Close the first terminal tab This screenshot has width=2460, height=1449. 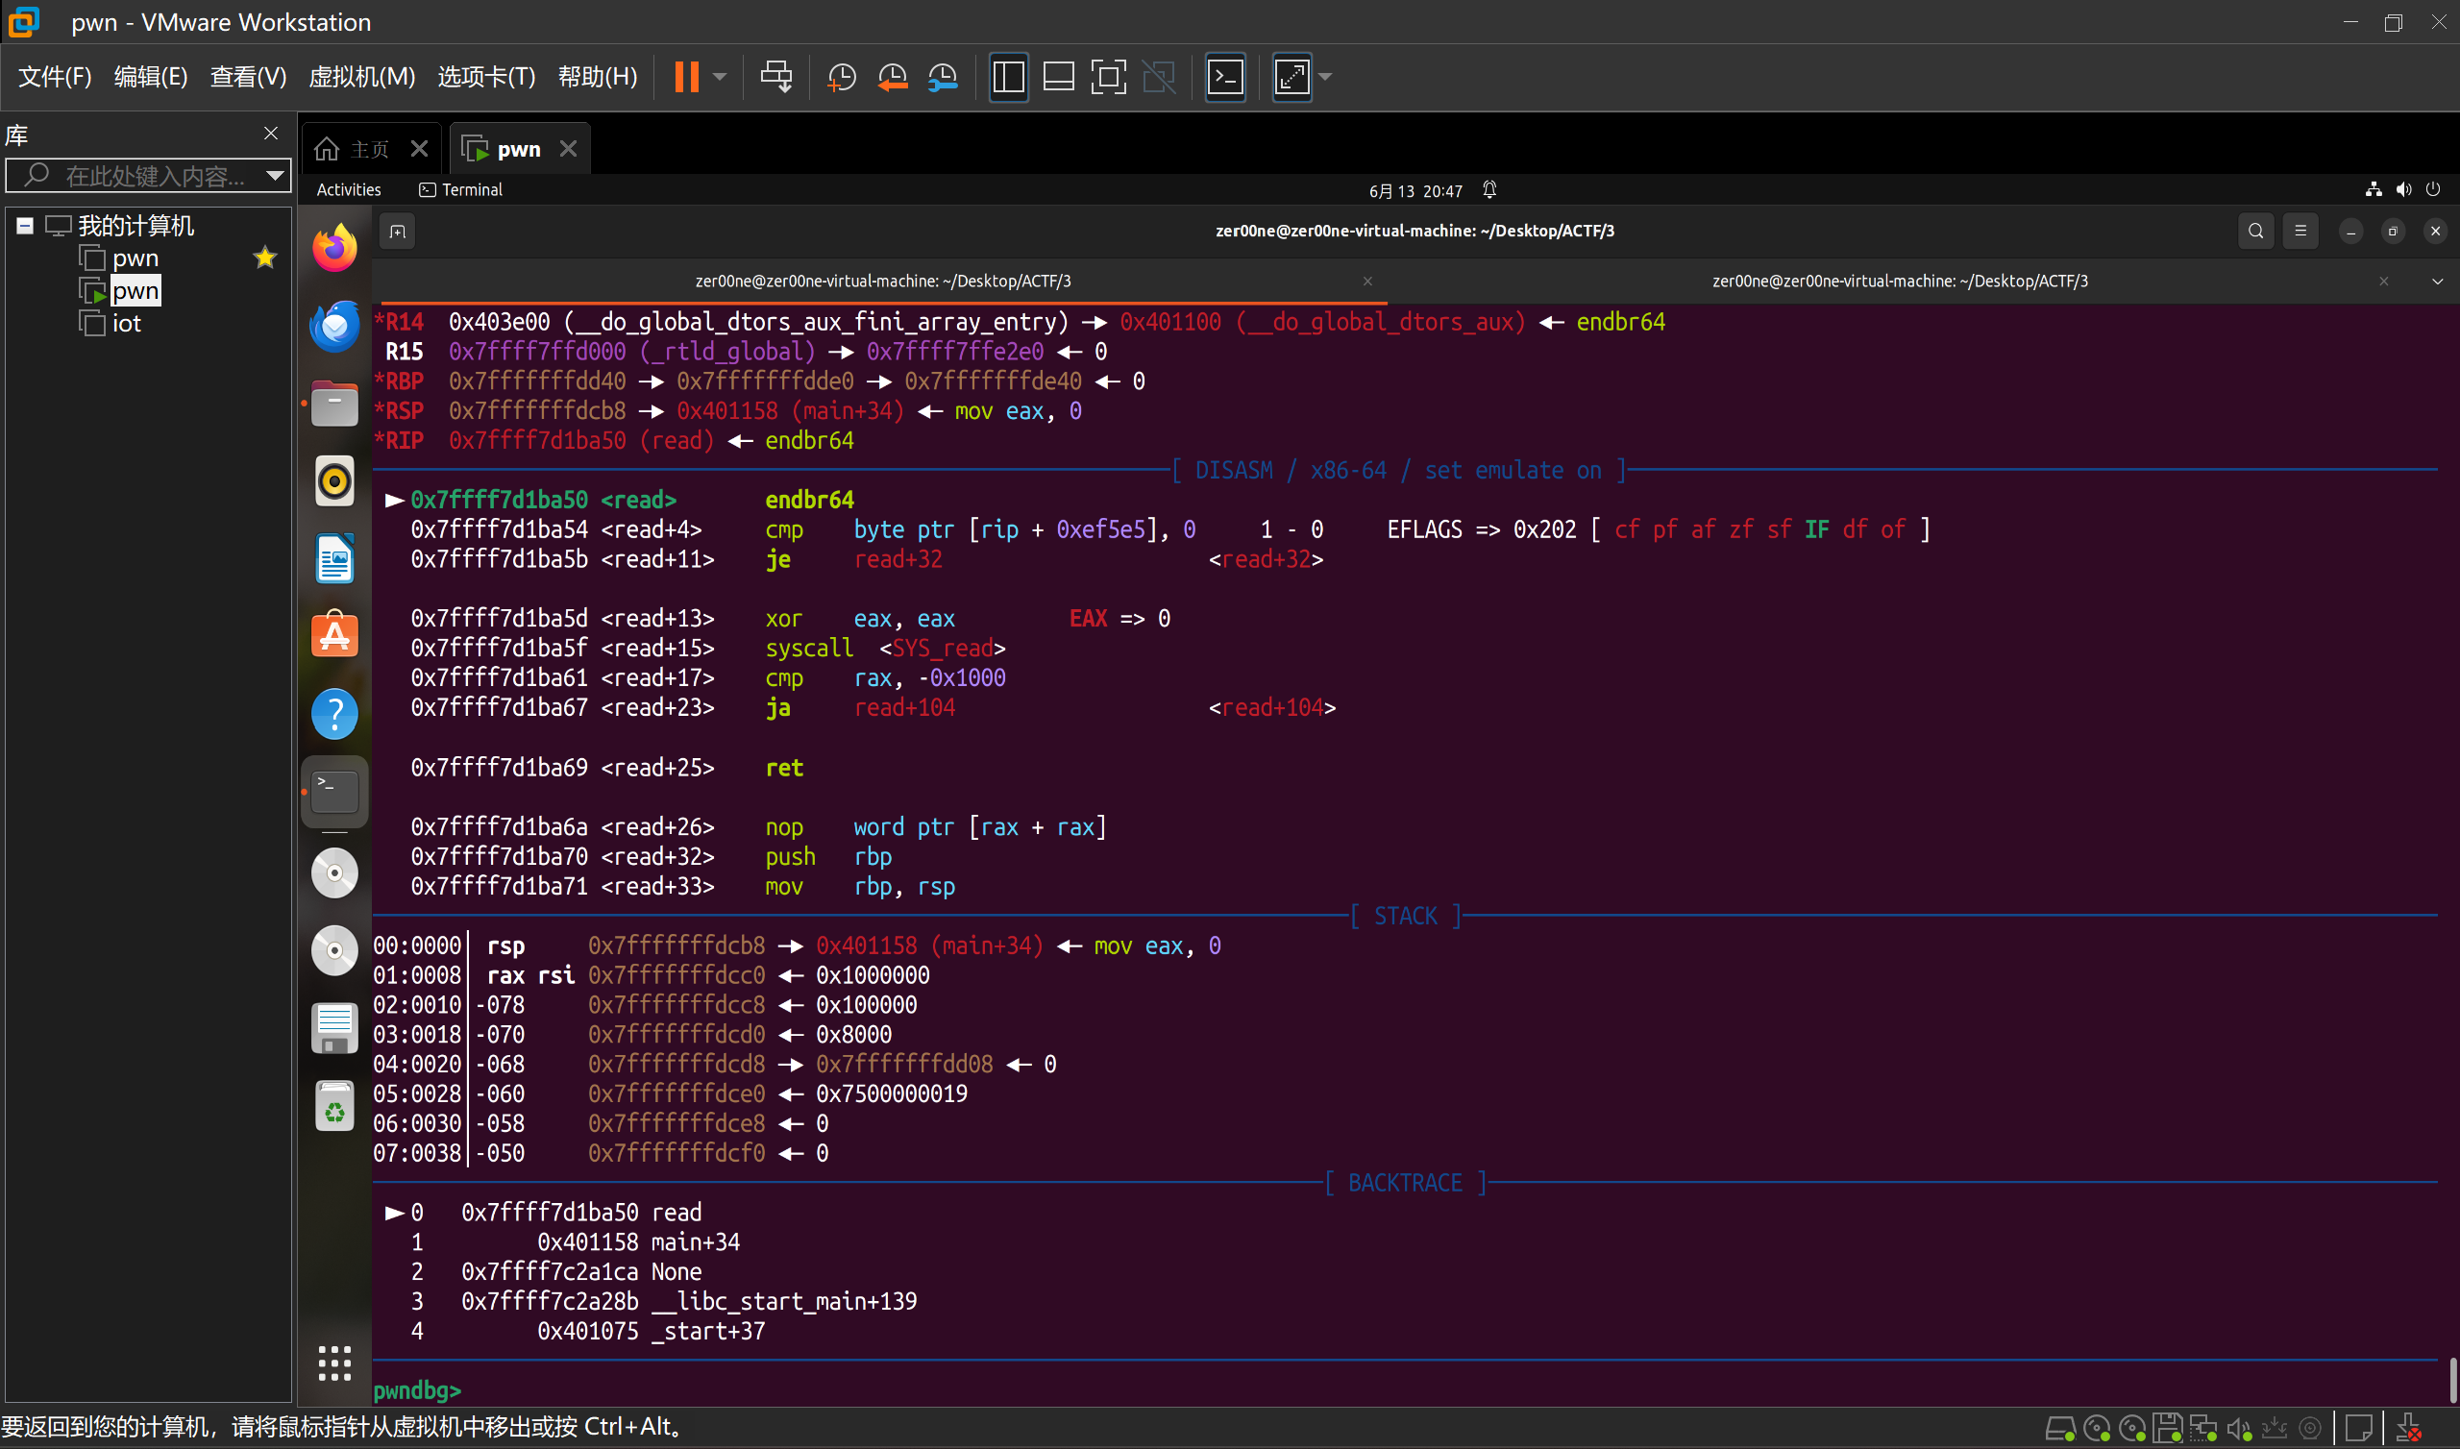[1367, 282]
